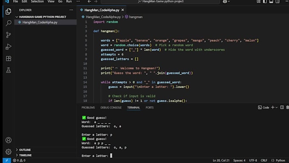Open the Go menu

60,1
